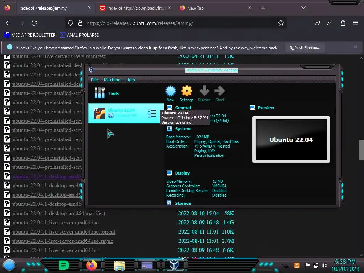
Task: Open the Firefox extensions icon
Action: click(343, 23)
